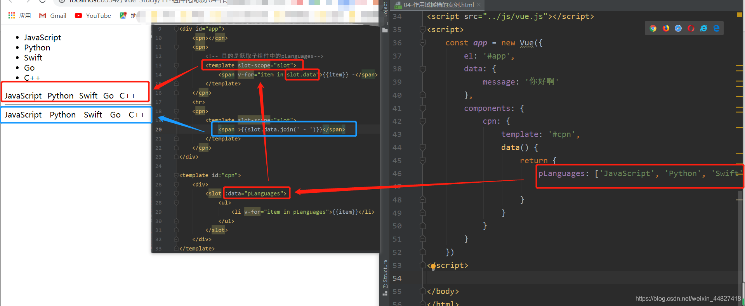Image resolution: width=745 pixels, height=306 pixels.
Task: Click the empty current line 54 in editor
Action: coord(582,278)
